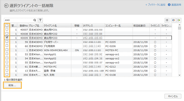Go back using the circled arrow icon
The width and height of the screenshot is (184, 101).
click(x=6, y=6)
